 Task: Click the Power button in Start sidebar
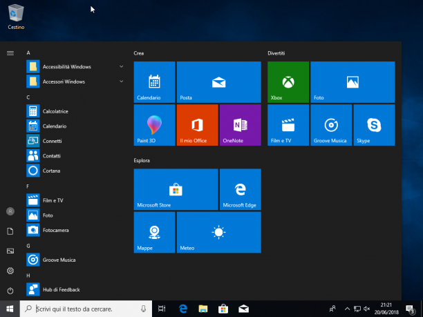click(x=10, y=291)
